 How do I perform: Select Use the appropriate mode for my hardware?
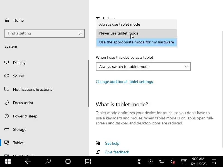137,42
